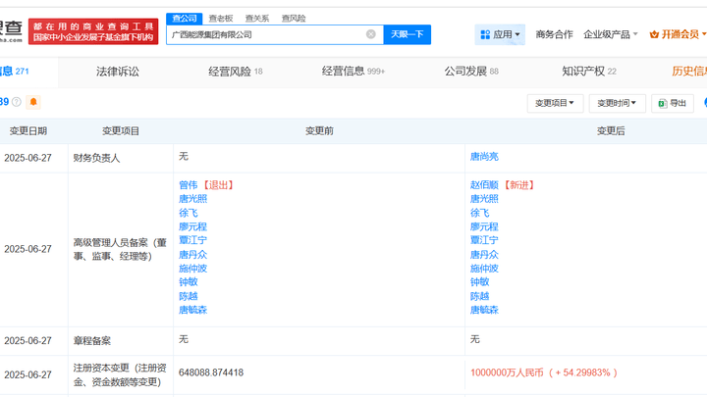Image resolution: width=707 pixels, height=397 pixels.
Task: Click the 变更日期 column header
Action: click(28, 131)
